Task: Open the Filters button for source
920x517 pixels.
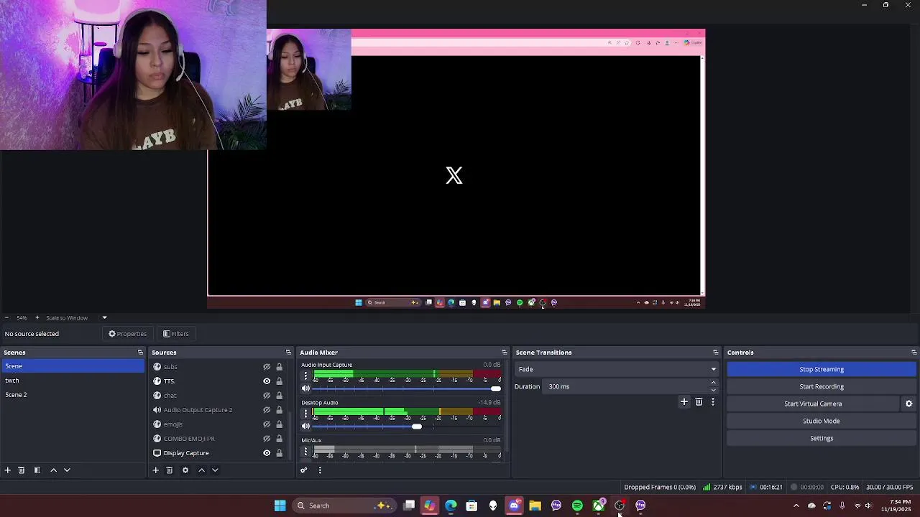Action: (176, 334)
